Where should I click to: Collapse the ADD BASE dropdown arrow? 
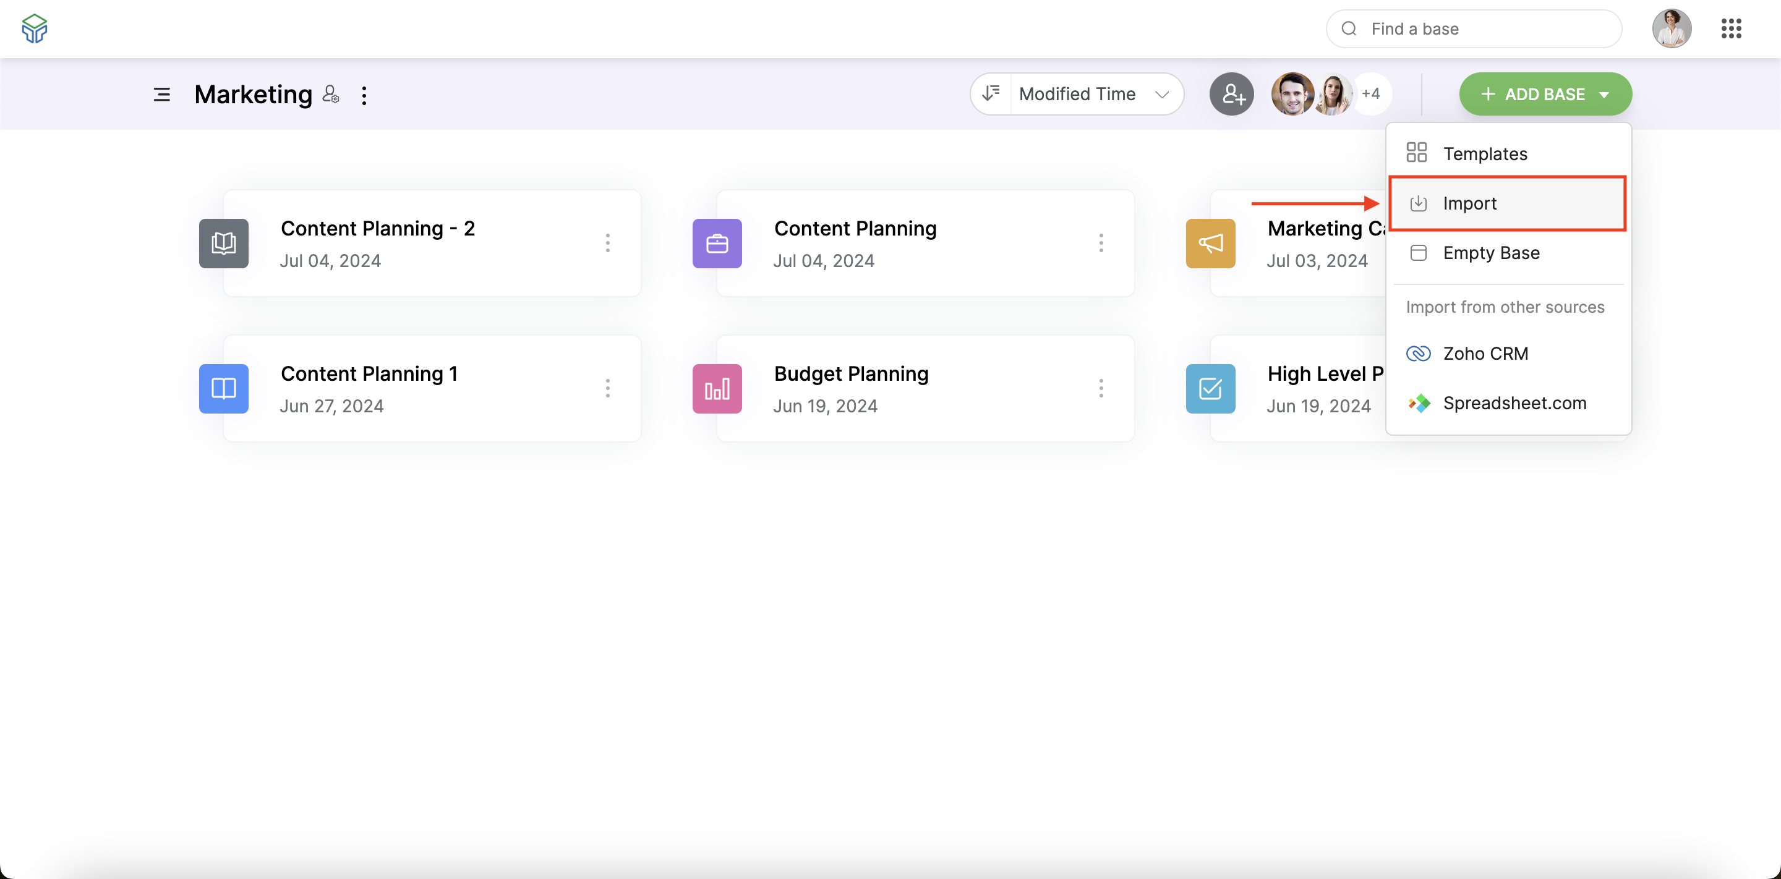pos(1604,95)
